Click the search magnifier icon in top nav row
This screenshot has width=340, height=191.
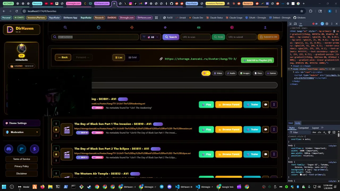(65, 27)
